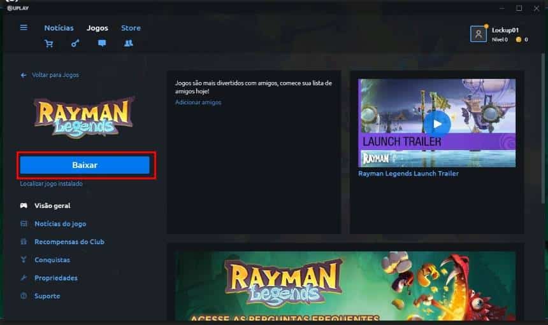548x325 pixels.
Task: Click the trophy icon beside Conquistas
Action: coord(24,259)
